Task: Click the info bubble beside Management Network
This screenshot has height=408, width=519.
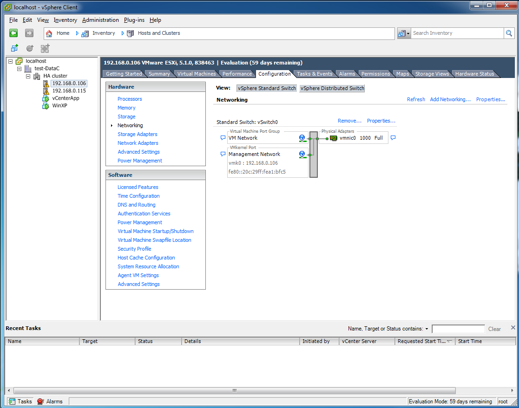Action: [223, 154]
